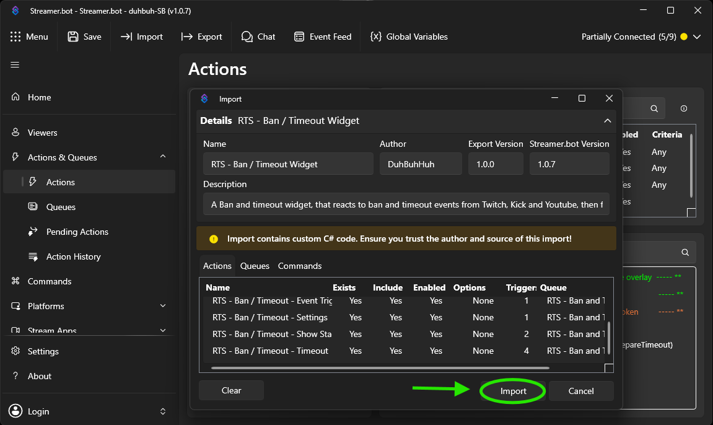Click the Queues list icon
Screen dimensions: 713x425
(x=33, y=206)
